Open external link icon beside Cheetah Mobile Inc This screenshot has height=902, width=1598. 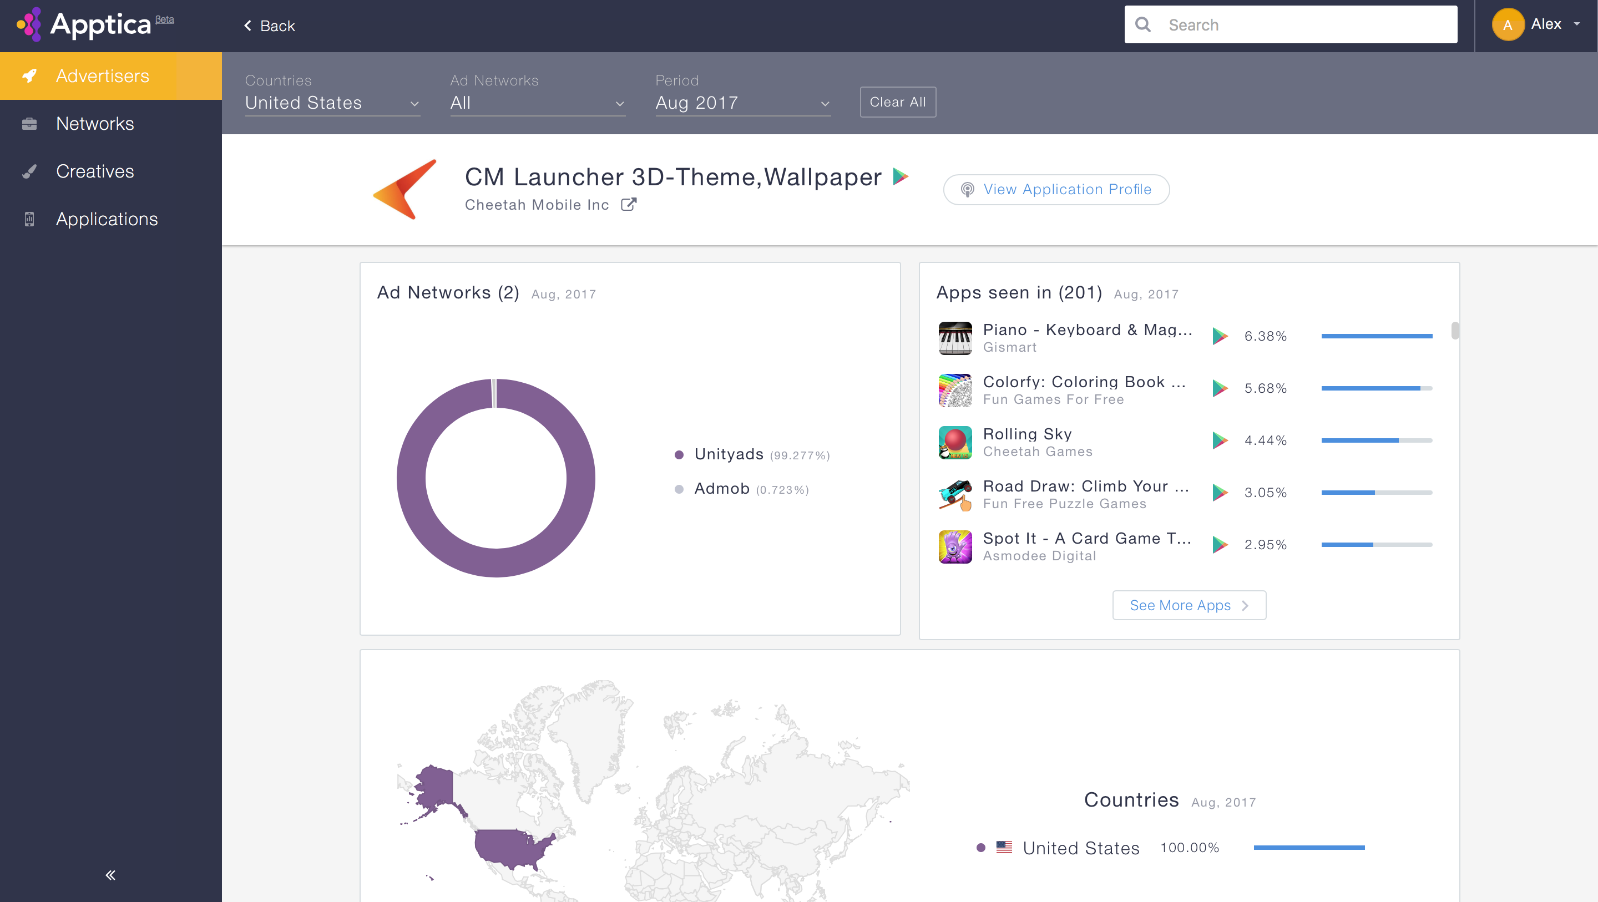(629, 205)
